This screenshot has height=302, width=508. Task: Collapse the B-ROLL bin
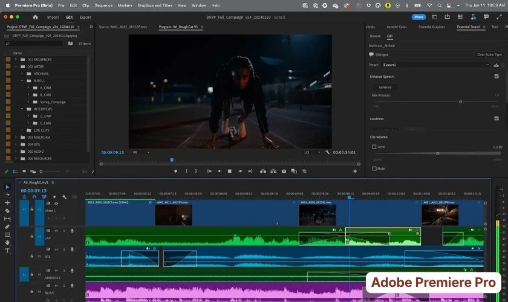click(22, 80)
